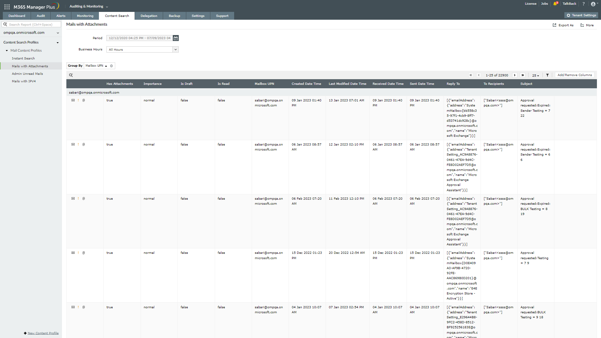
Task: Open the calendar picker for Period
Action: [x=176, y=38]
